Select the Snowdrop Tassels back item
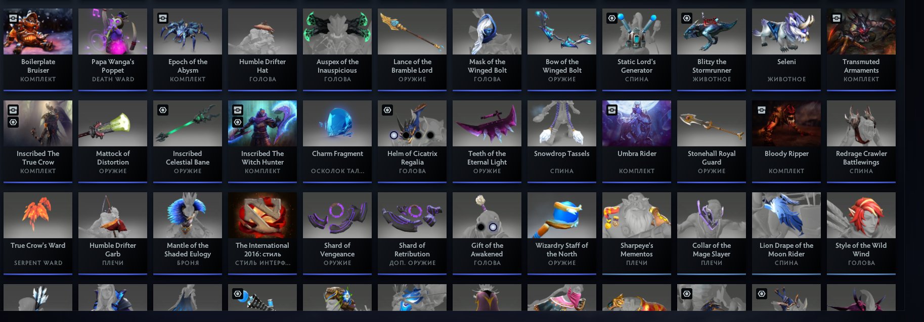 point(562,141)
